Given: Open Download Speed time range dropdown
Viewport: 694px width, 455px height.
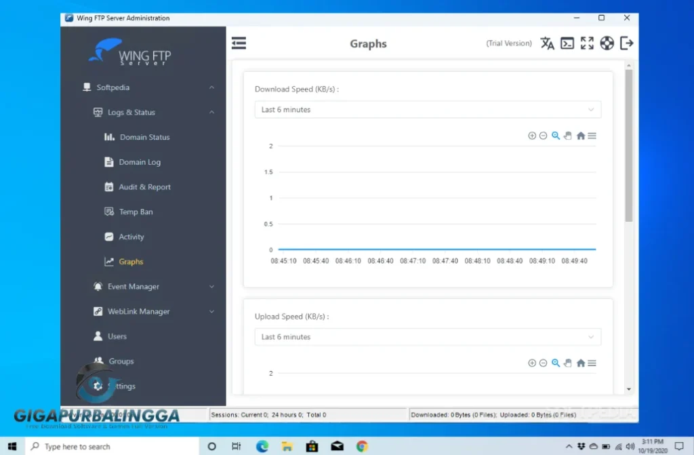Looking at the screenshot, I should pos(427,110).
